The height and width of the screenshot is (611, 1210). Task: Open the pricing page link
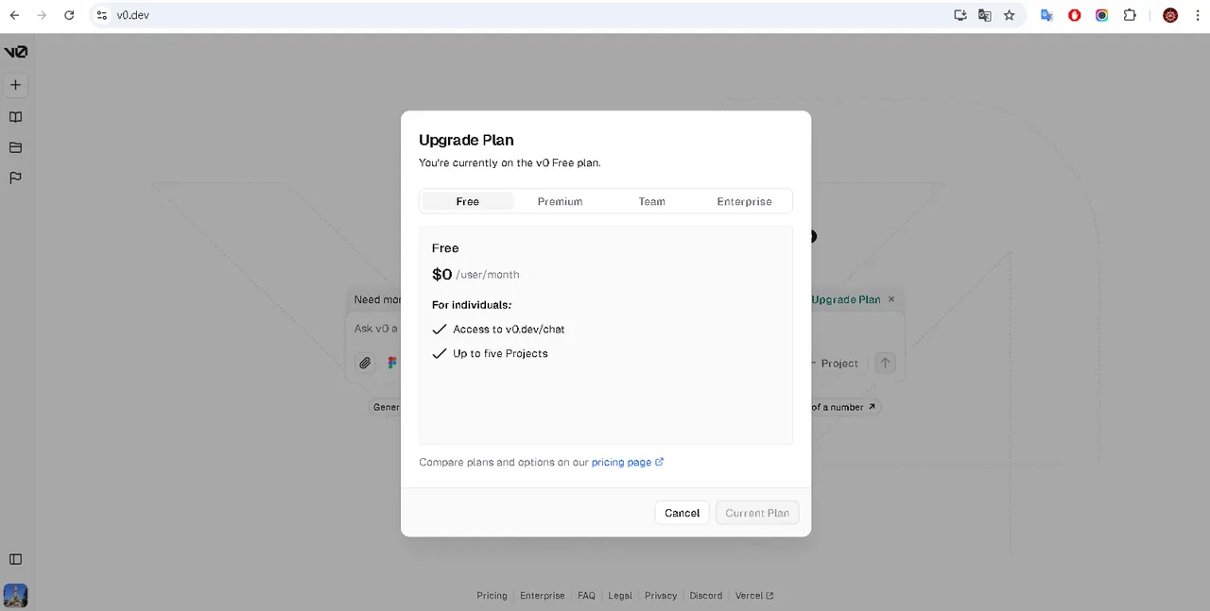[x=628, y=462]
